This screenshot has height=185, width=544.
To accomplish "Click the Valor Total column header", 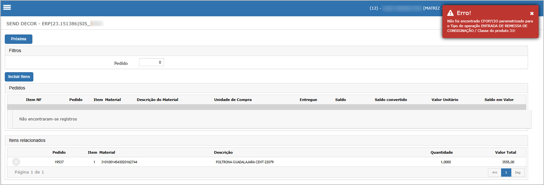I will pos(506,152).
